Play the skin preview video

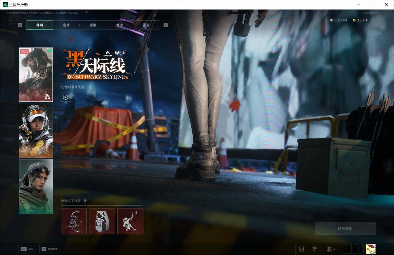(65, 97)
